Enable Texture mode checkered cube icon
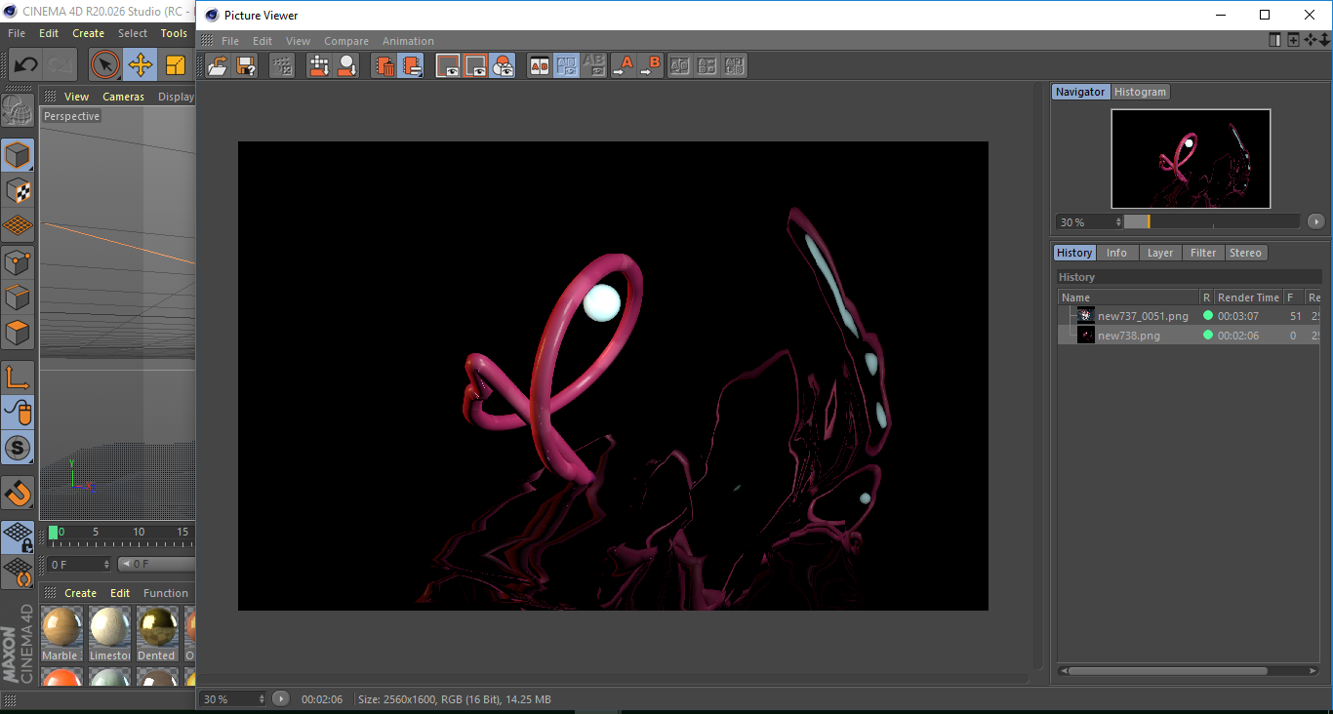 [18, 190]
